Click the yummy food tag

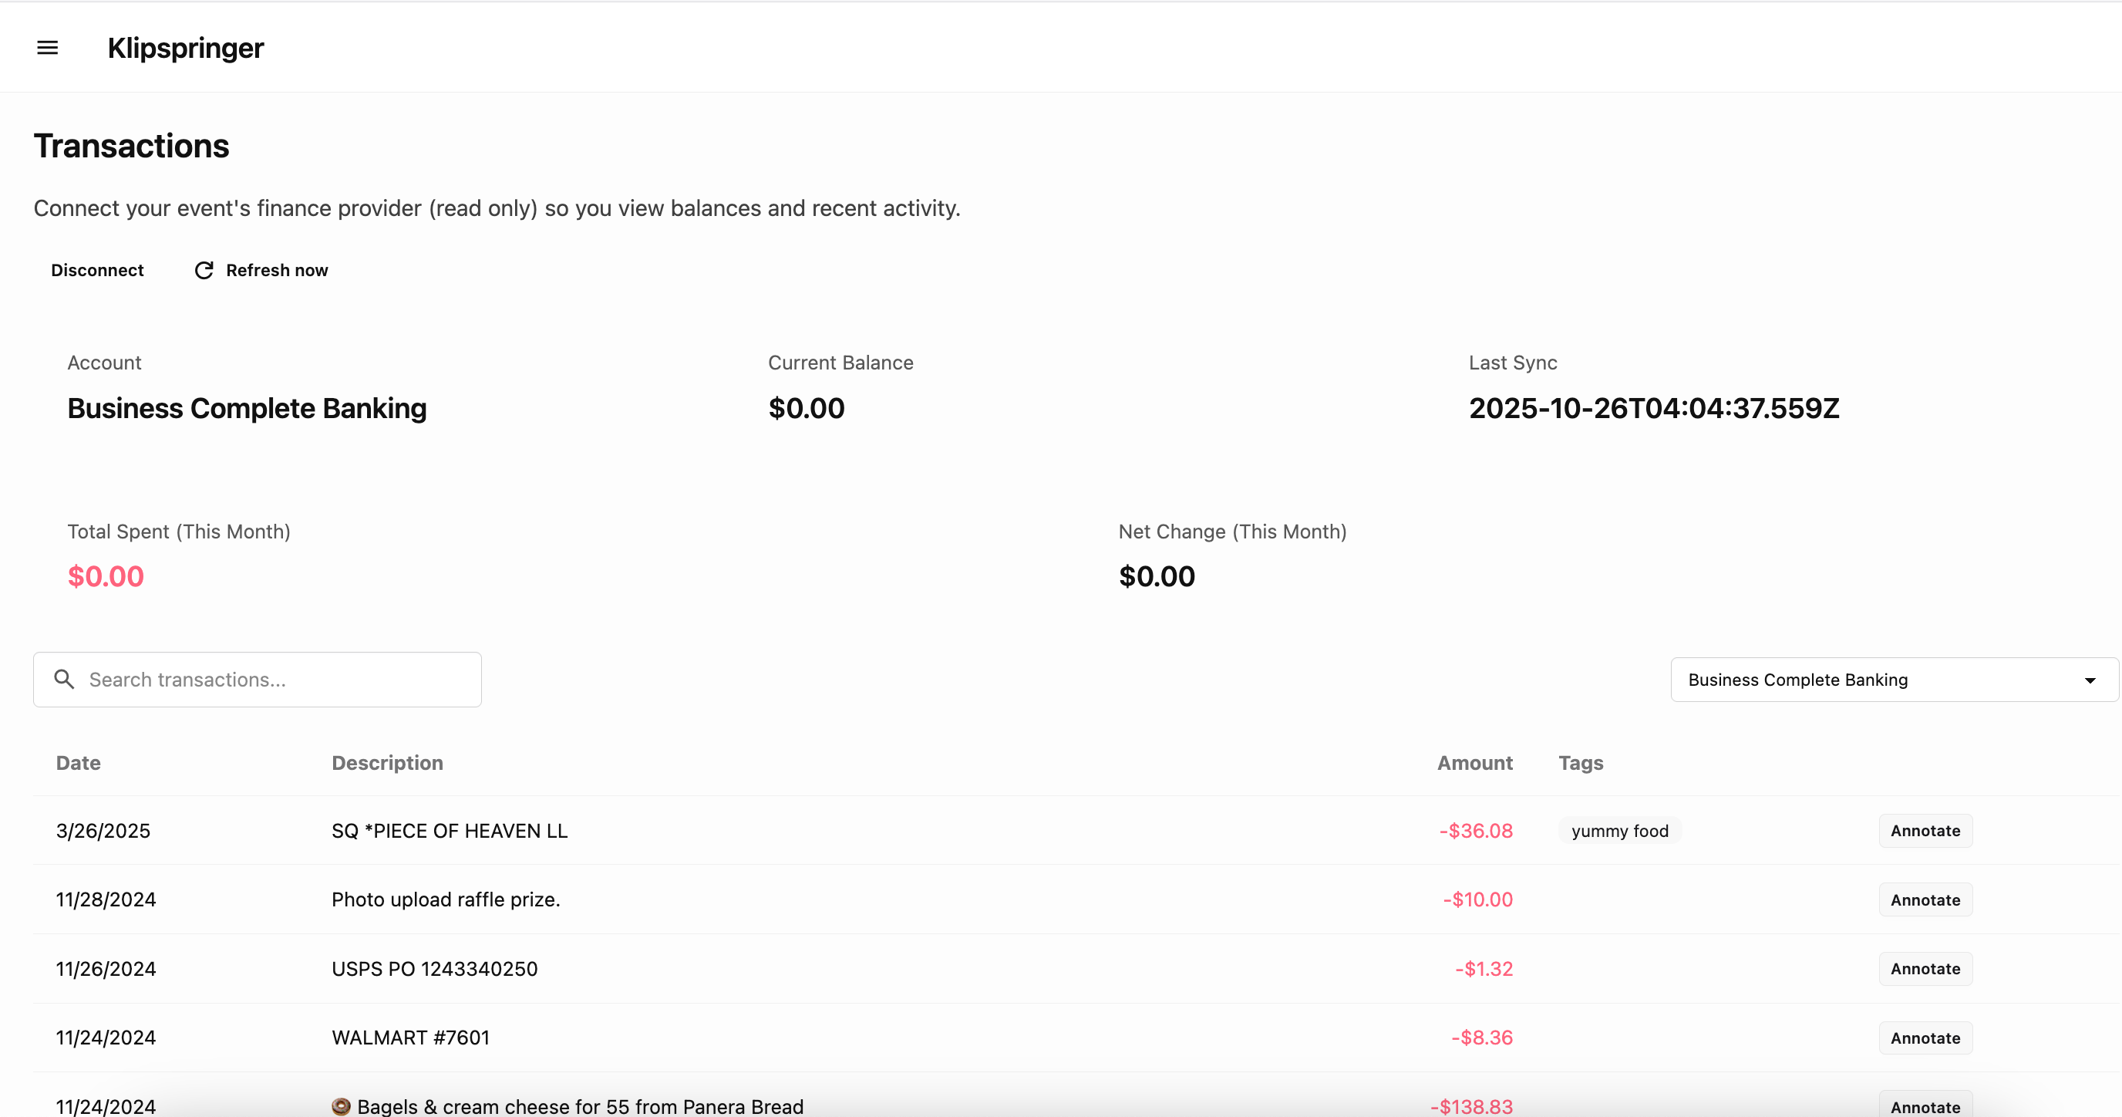(x=1618, y=831)
